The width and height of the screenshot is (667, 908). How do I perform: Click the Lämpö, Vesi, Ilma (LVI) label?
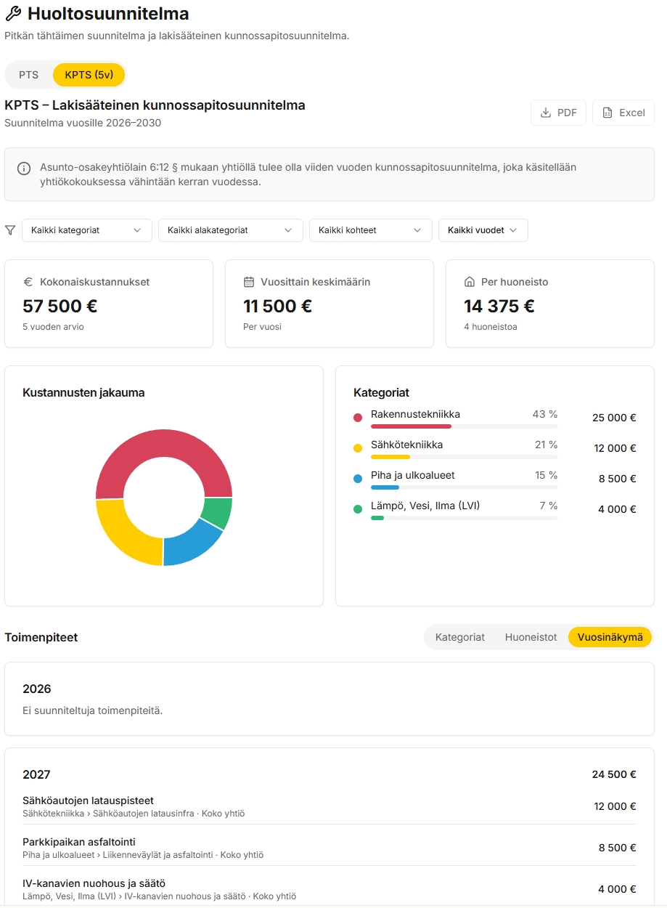pos(425,506)
